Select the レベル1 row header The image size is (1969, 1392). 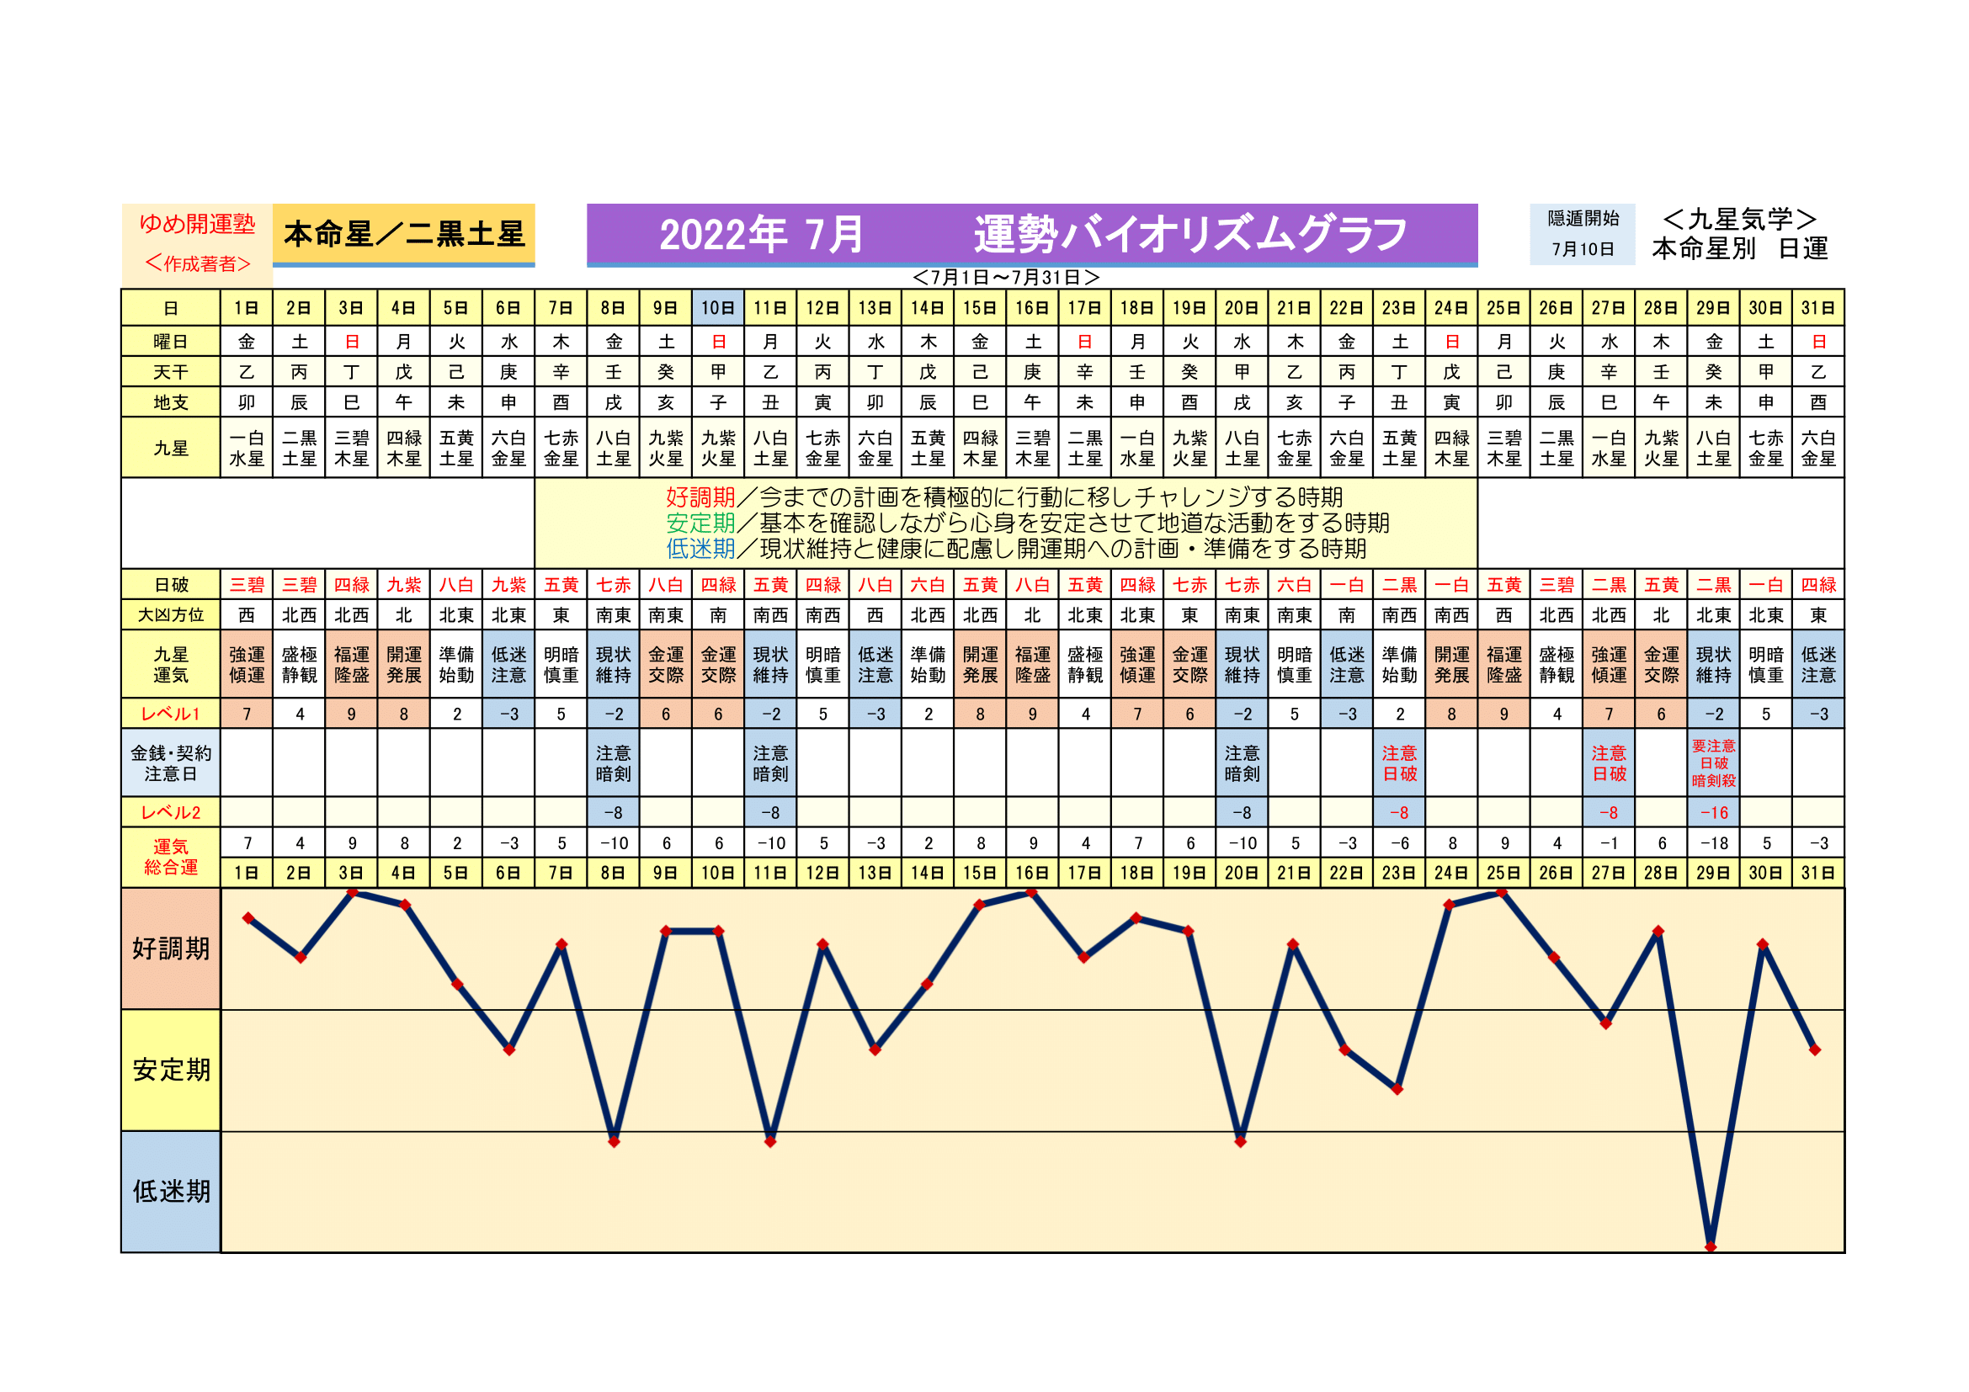click(x=171, y=714)
